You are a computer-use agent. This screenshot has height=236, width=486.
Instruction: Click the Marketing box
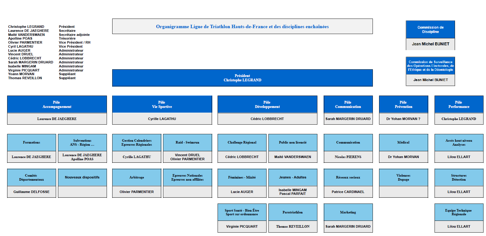tap(348, 212)
